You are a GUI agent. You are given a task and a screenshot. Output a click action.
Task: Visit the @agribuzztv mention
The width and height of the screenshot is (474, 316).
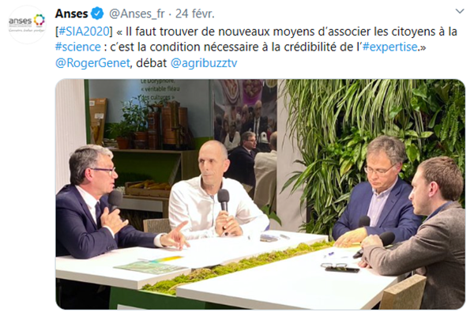[204, 63]
